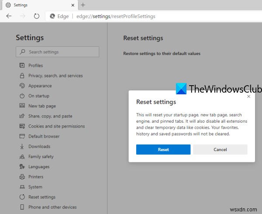
Task: Click the System laptop icon
Action: tap(22, 187)
